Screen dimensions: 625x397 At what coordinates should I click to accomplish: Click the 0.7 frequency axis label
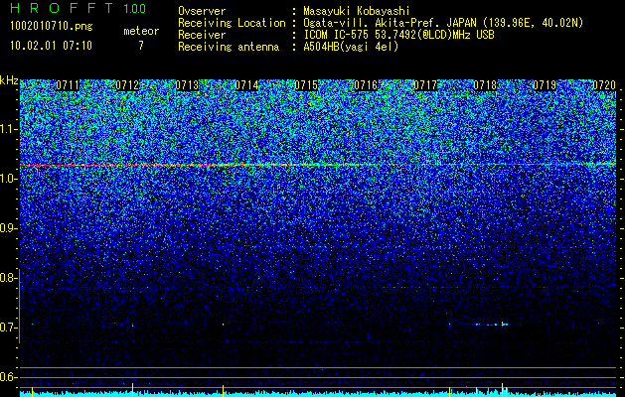tap(9, 328)
